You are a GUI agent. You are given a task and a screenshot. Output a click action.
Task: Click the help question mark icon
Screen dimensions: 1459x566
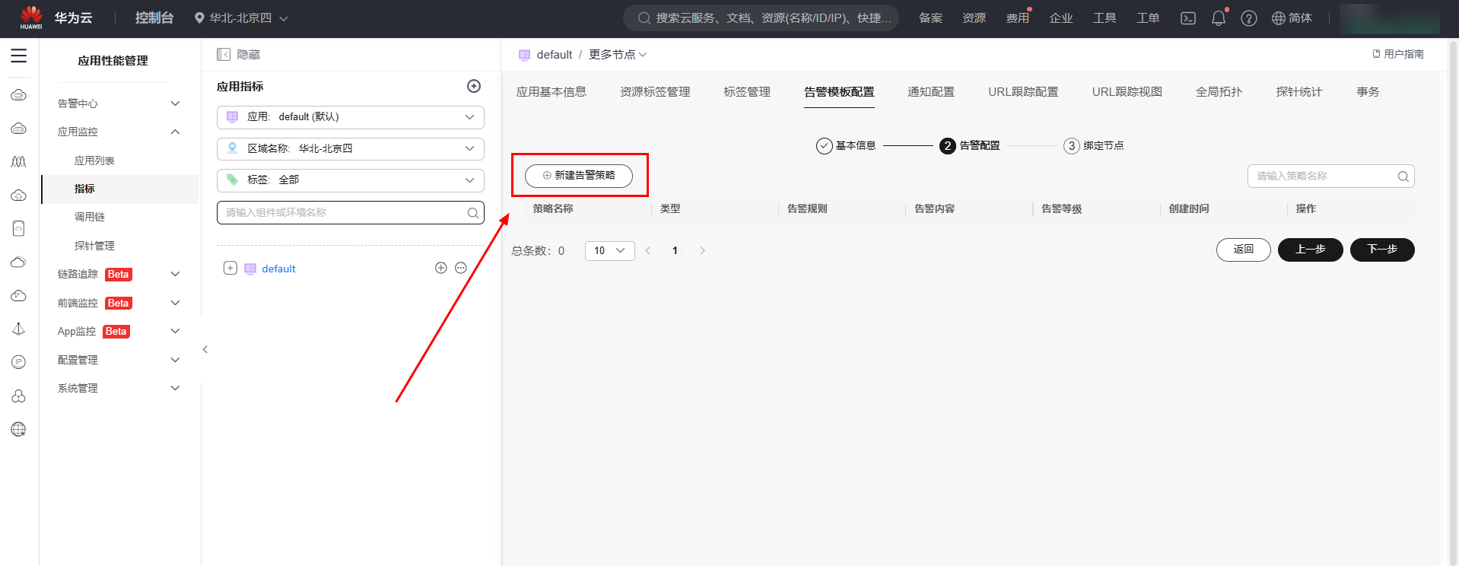coord(1248,18)
